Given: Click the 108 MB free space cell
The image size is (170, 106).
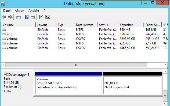Looking at the screenshot, I should point(151,30).
